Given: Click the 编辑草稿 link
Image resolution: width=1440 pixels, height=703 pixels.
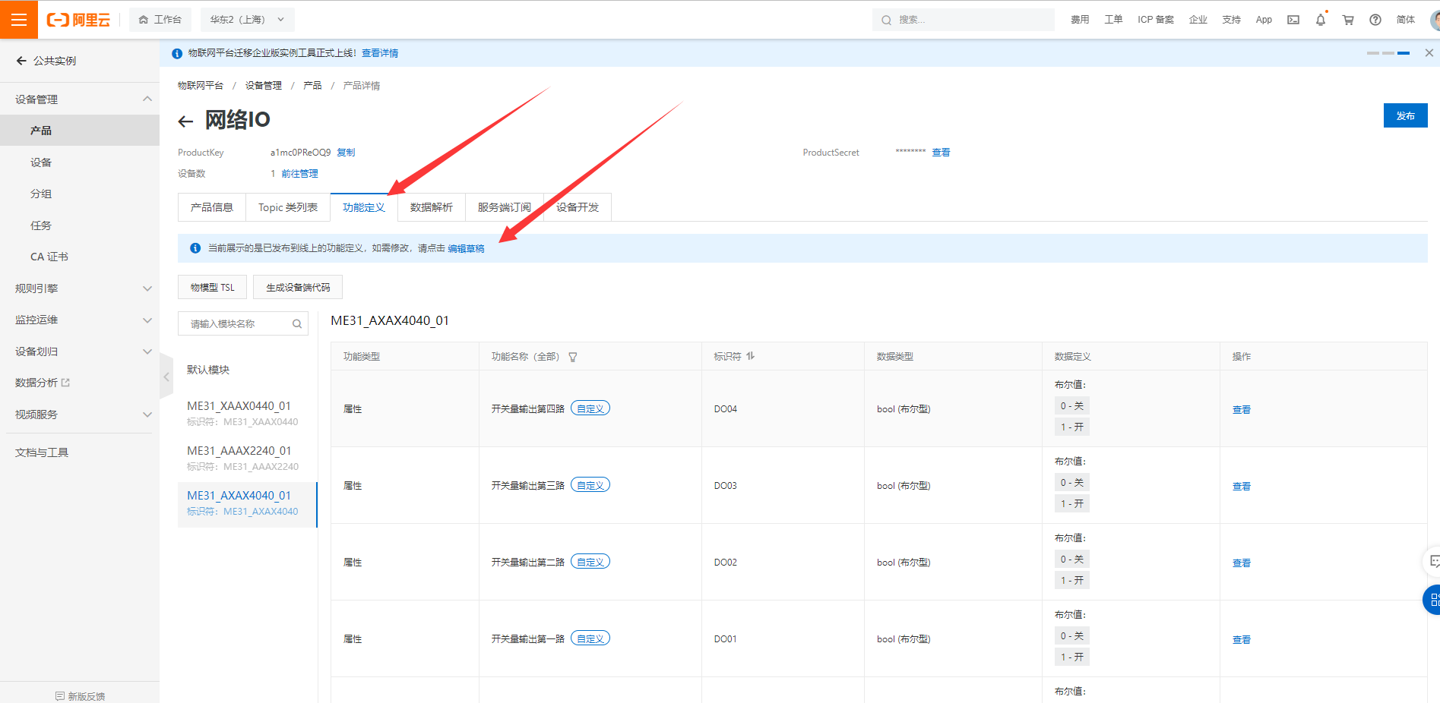Looking at the screenshot, I should [466, 248].
